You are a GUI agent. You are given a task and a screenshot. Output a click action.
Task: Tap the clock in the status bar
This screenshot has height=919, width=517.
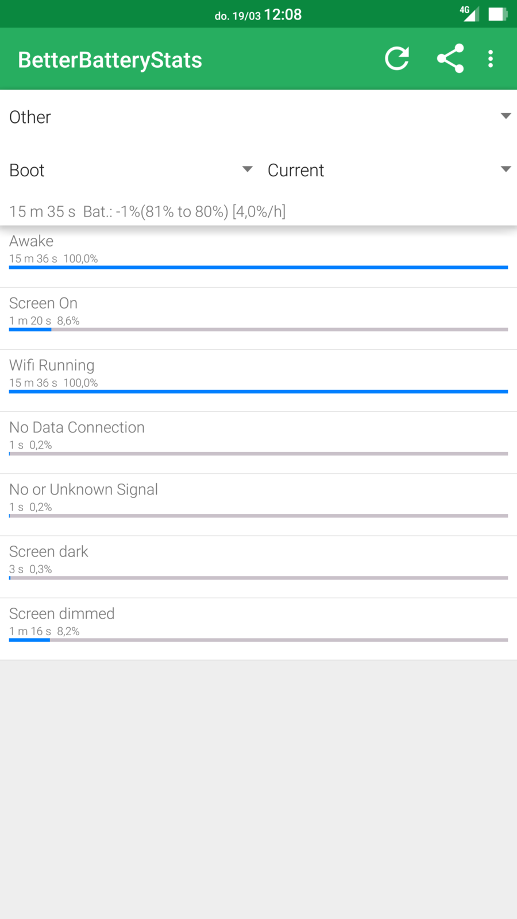point(283,14)
